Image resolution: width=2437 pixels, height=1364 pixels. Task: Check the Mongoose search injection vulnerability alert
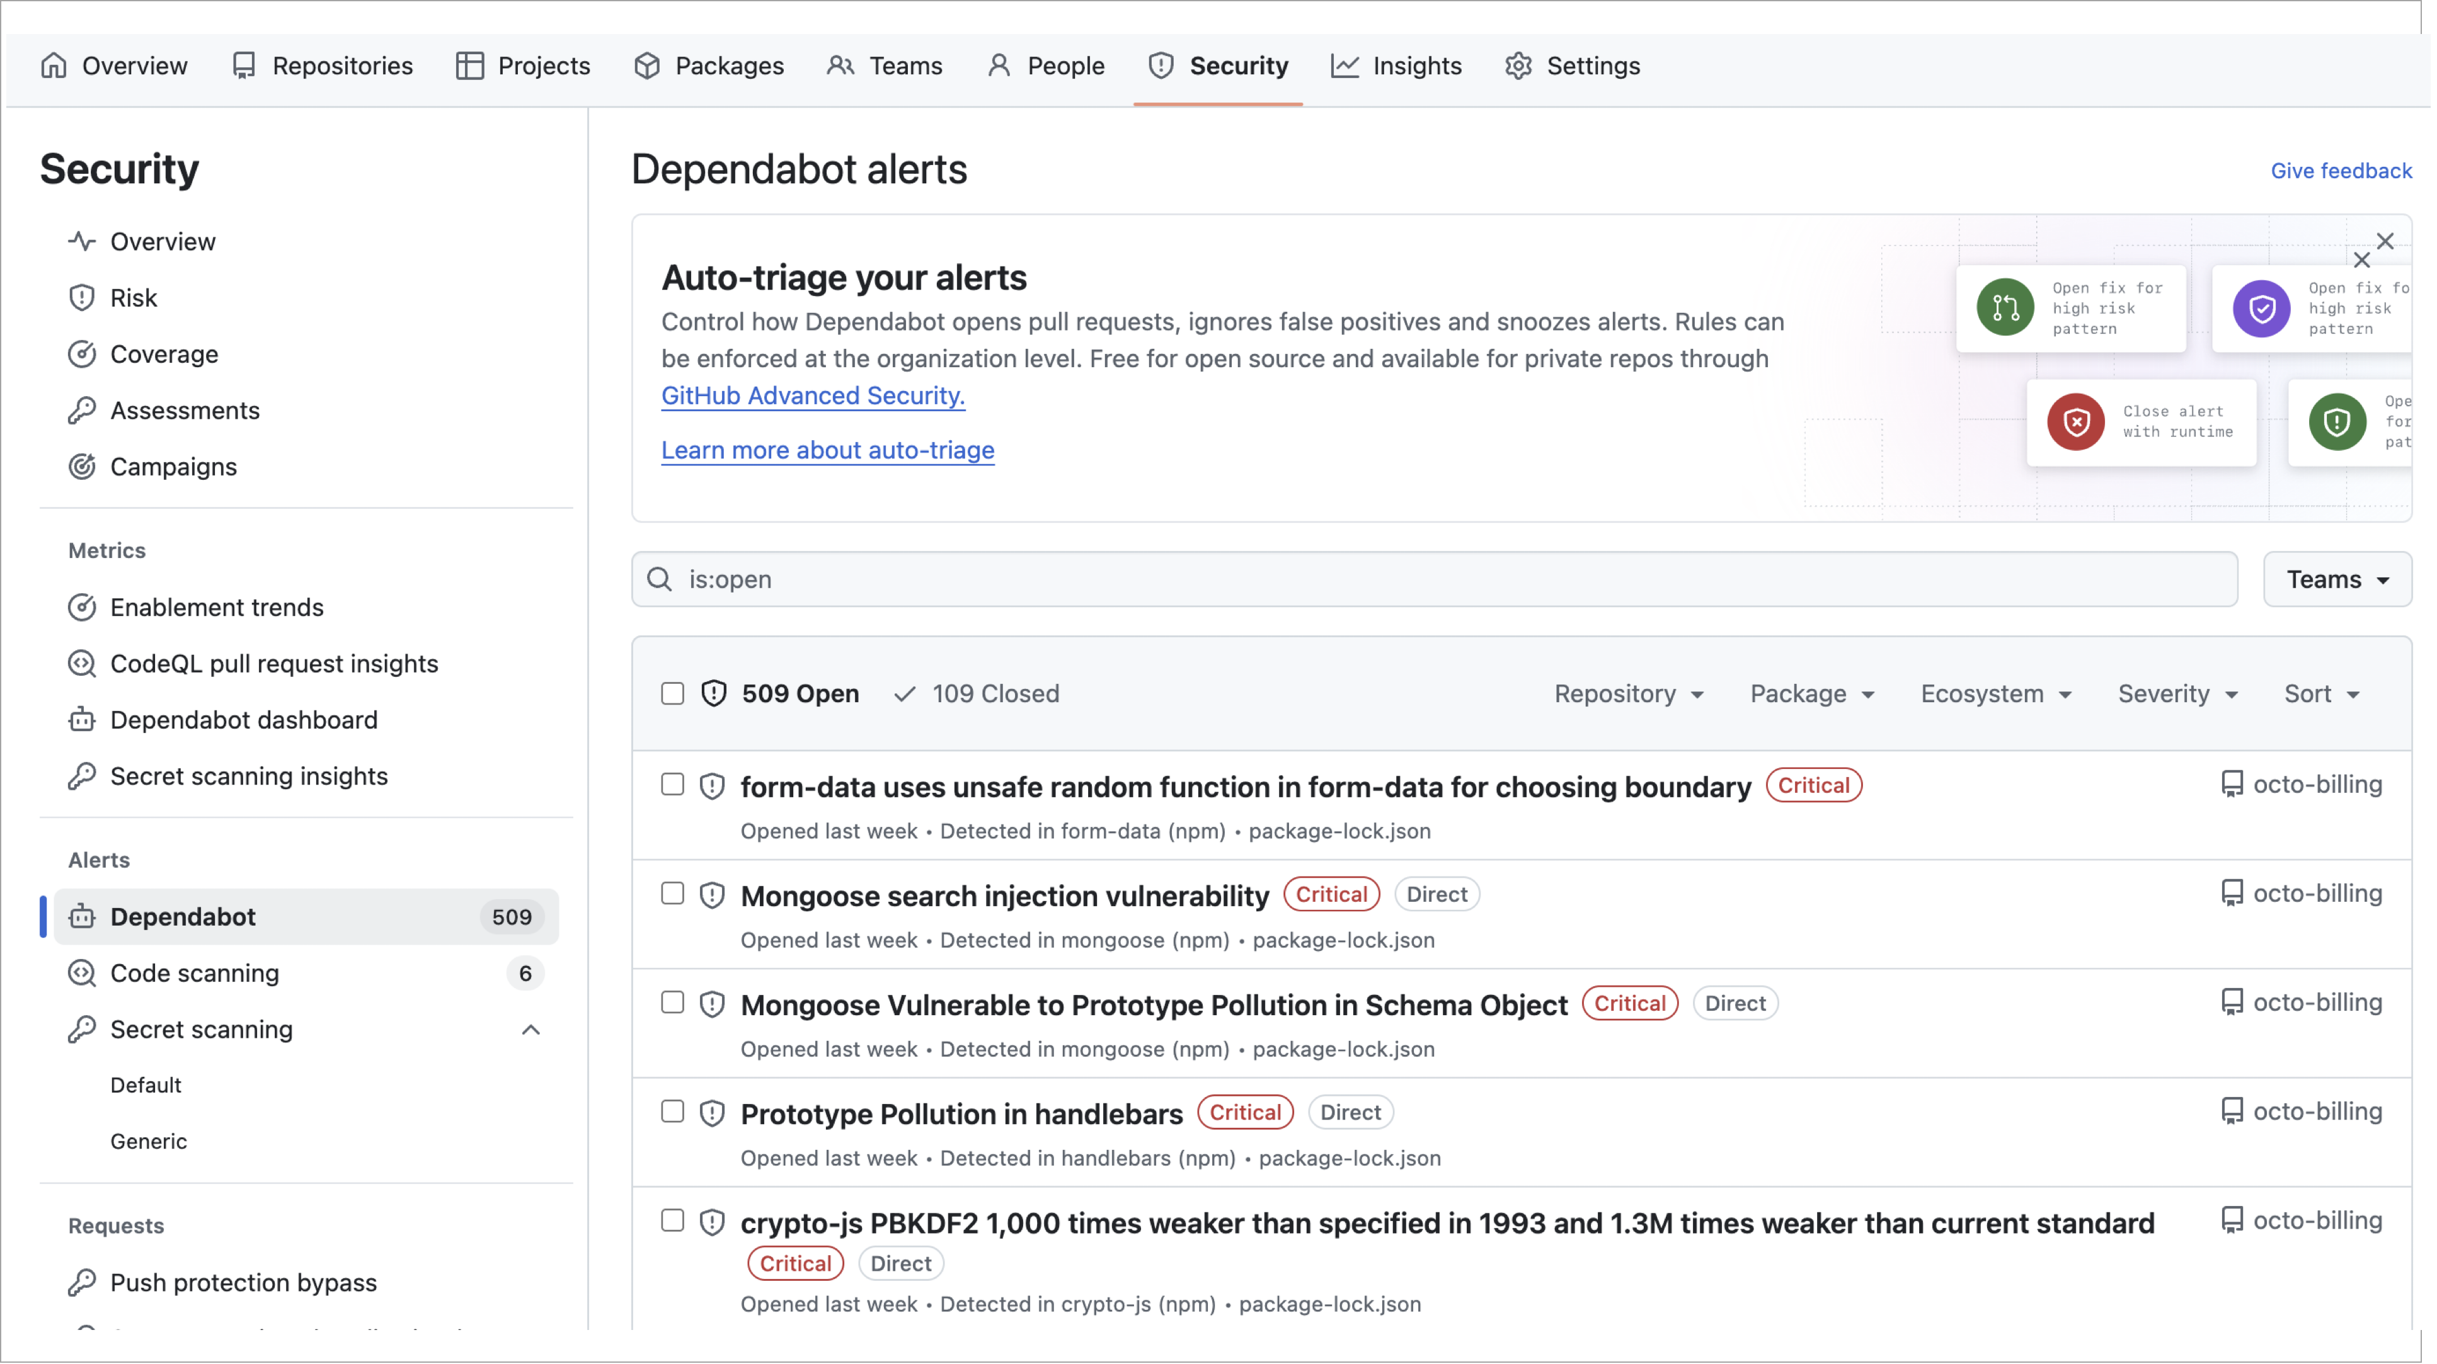coord(672,892)
